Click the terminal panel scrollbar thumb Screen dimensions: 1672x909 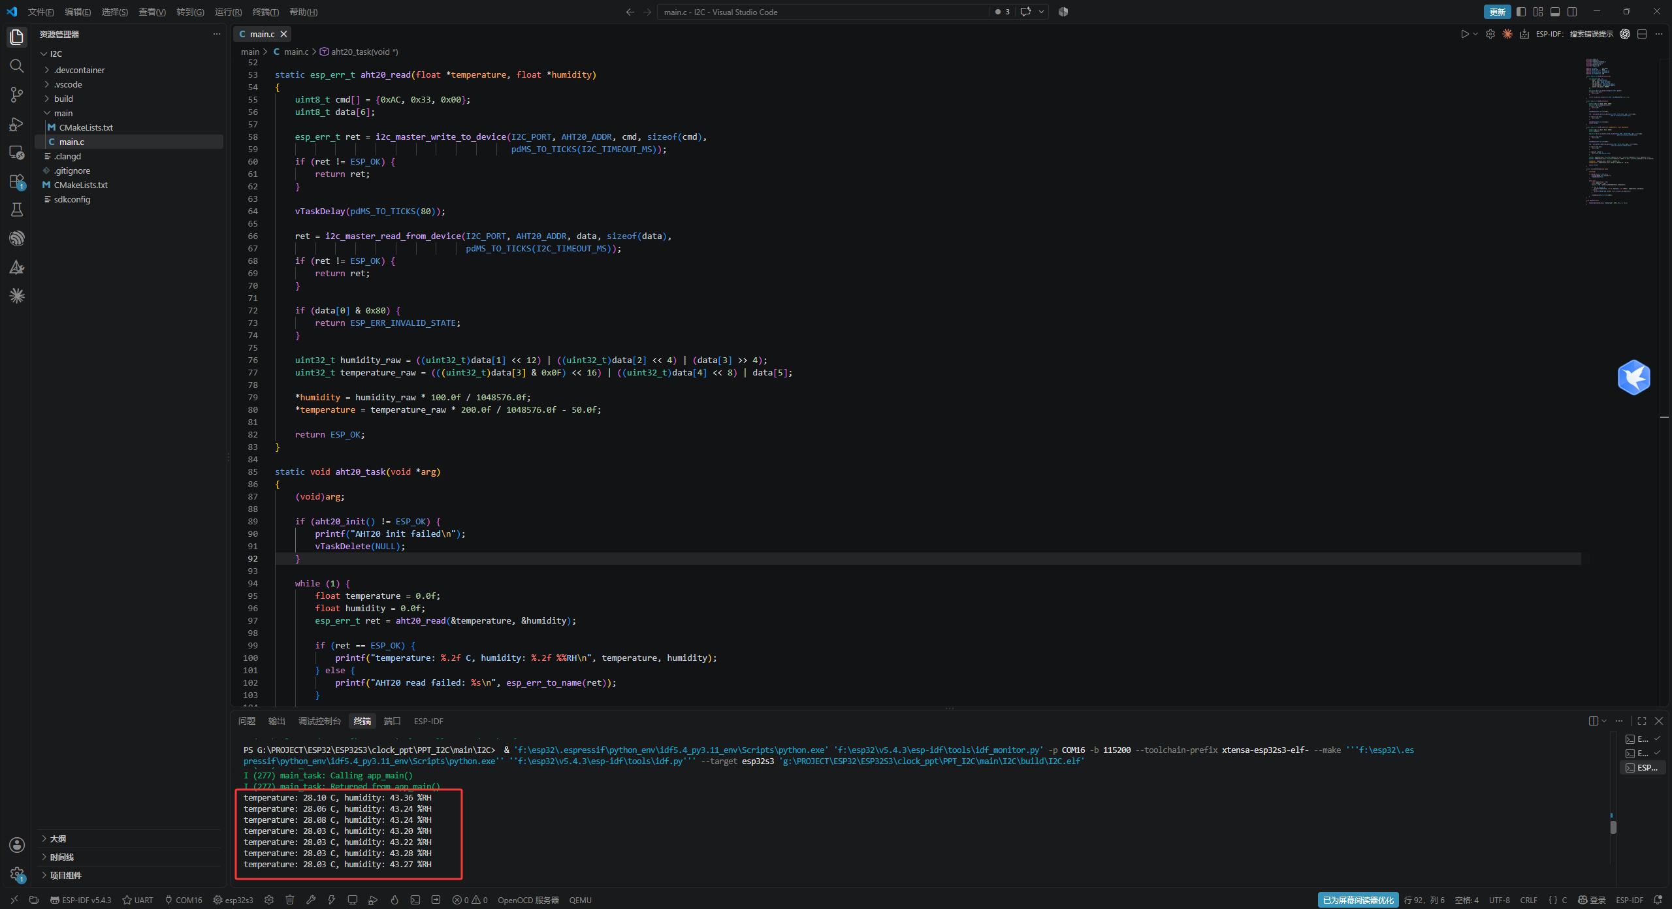1613,827
